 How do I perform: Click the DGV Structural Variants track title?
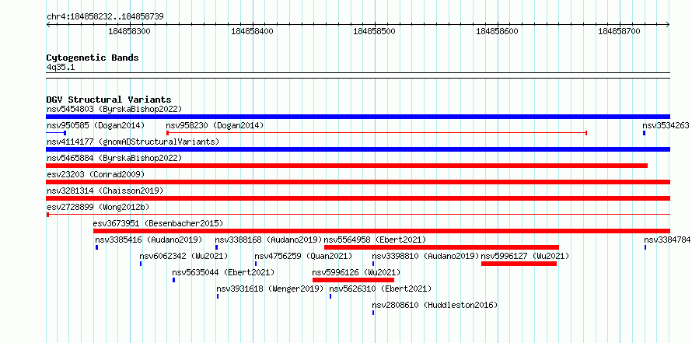[x=109, y=100]
